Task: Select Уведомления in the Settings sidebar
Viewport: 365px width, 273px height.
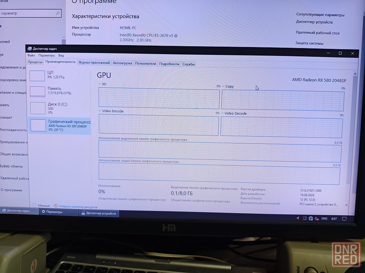Action: coord(13,67)
